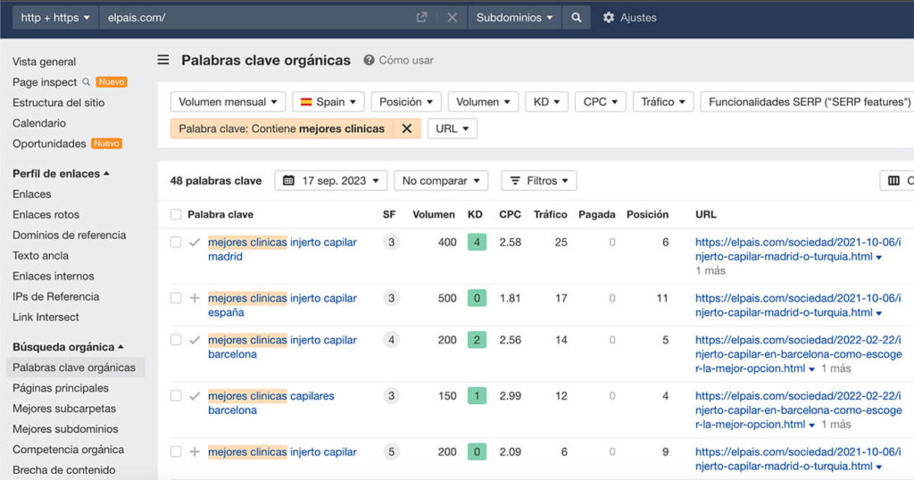Open the http + https protocol dropdown
The image size is (914, 480).
coord(55,18)
